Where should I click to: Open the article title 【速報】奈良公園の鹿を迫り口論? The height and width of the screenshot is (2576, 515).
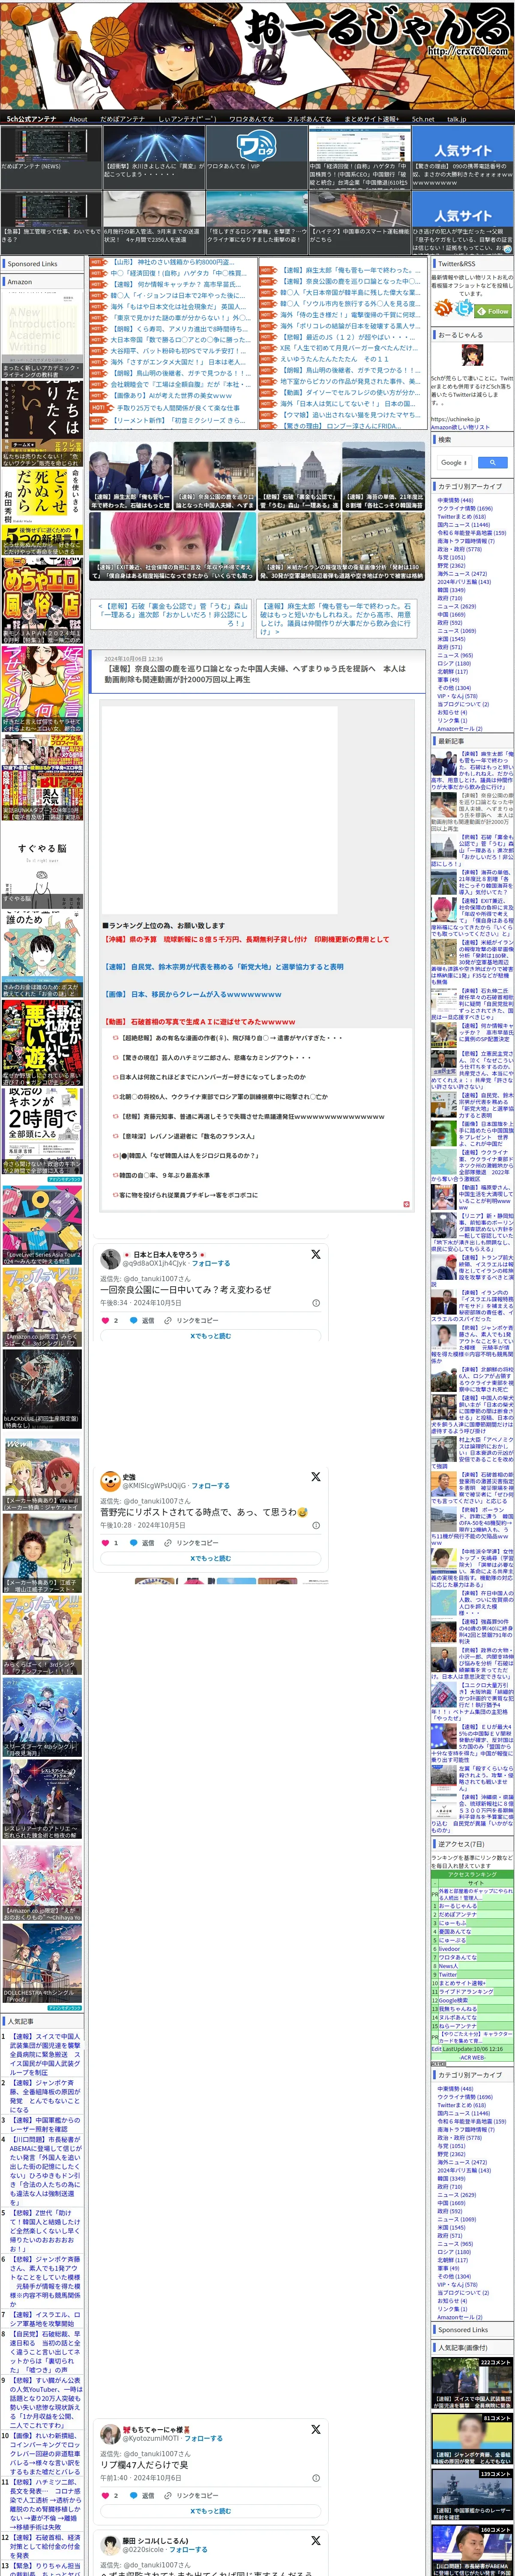(x=255, y=674)
